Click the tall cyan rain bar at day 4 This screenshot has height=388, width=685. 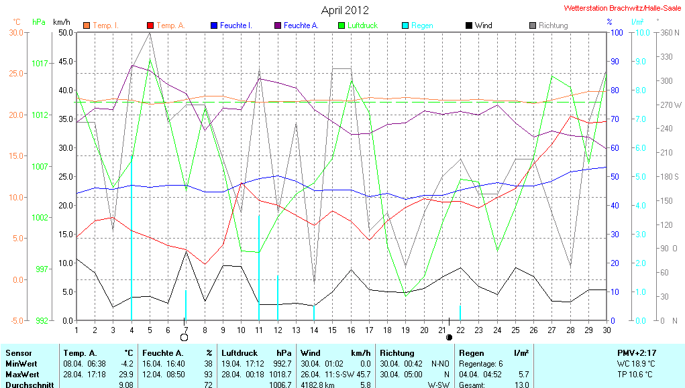(131, 241)
